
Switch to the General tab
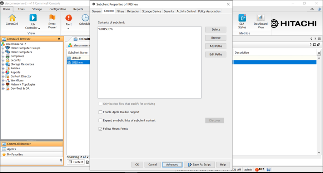point(96,11)
